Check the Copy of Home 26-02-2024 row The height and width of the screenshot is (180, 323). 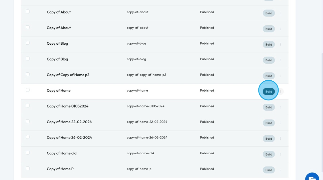click(x=28, y=137)
